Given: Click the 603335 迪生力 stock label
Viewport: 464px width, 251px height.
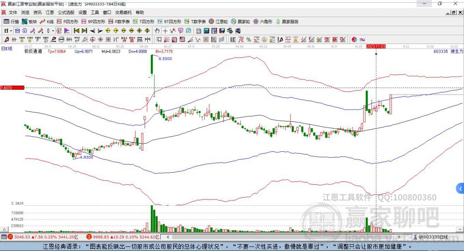Looking at the screenshot, I should (448, 51).
